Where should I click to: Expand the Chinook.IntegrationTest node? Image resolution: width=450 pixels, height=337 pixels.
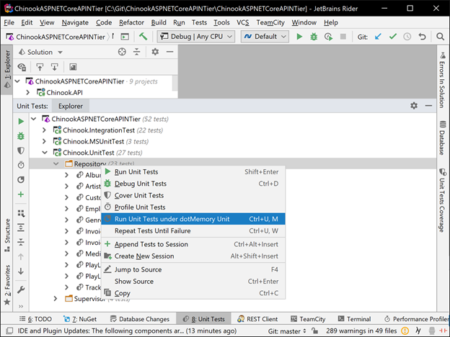[x=44, y=130]
